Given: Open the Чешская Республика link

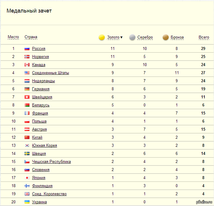Looking at the screenshot, I should coord(51,162).
